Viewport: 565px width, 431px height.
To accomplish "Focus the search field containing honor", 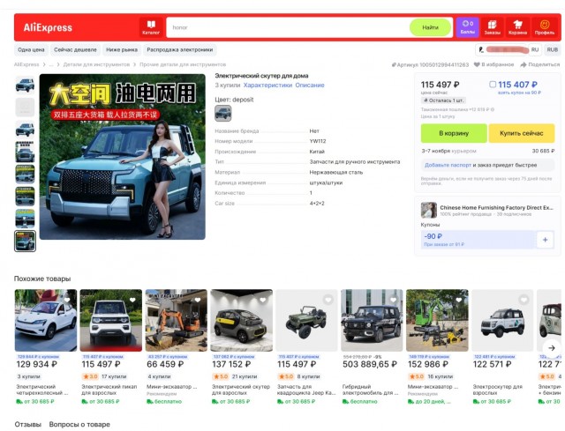I will 288,27.
